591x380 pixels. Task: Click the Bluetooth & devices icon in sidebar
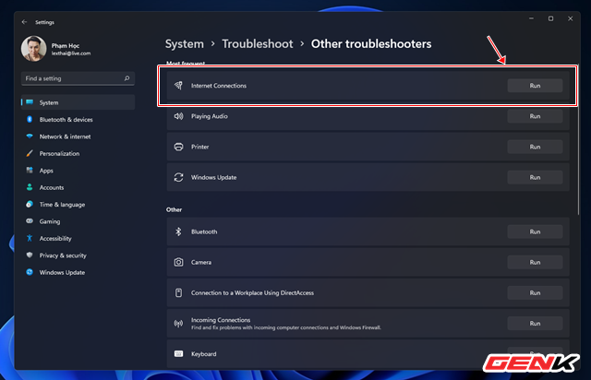pos(30,119)
